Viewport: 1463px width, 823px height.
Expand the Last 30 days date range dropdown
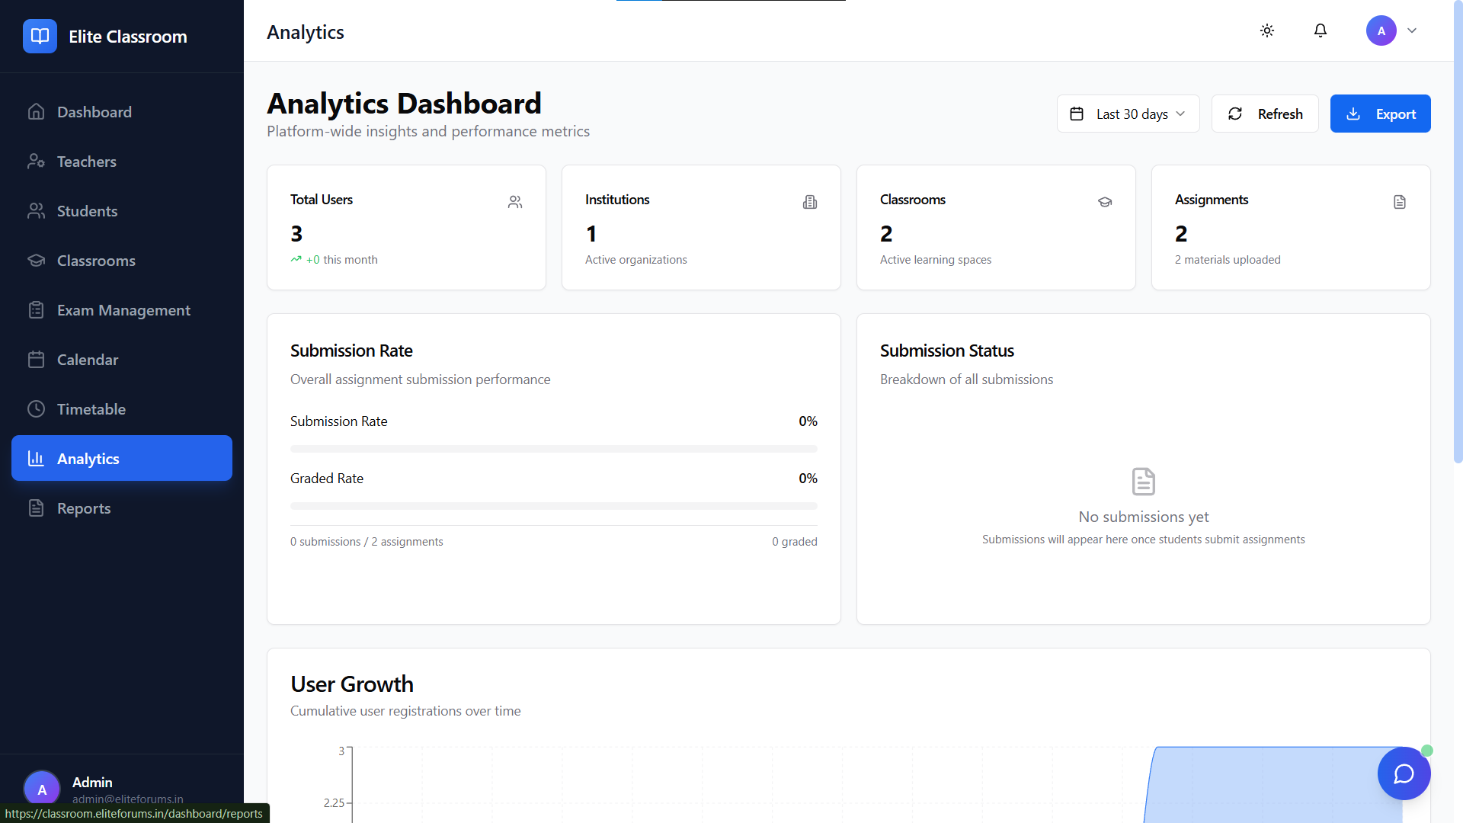tap(1128, 114)
